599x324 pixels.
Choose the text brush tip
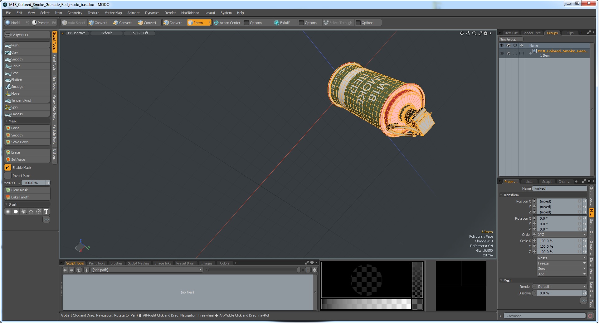pyautogui.click(x=46, y=212)
